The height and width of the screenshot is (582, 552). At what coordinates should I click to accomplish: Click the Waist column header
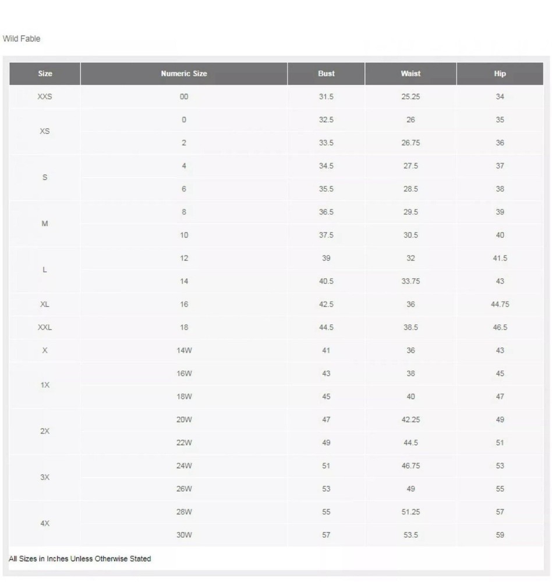click(x=410, y=73)
